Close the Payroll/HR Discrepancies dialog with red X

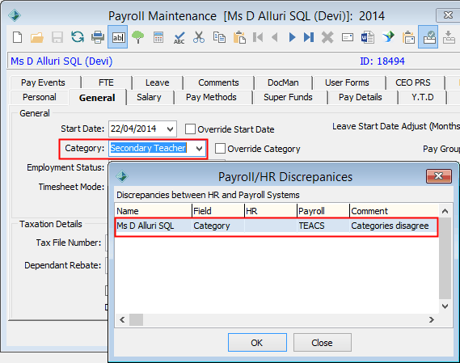(439, 176)
